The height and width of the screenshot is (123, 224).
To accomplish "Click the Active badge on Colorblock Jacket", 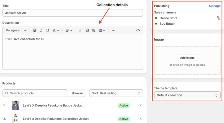I will (x=124, y=119).
